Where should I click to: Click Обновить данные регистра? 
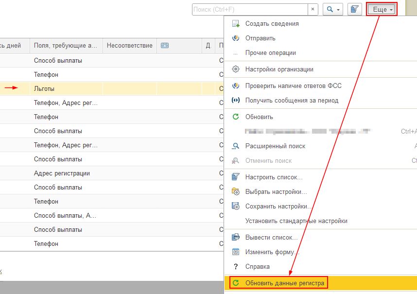point(320,283)
